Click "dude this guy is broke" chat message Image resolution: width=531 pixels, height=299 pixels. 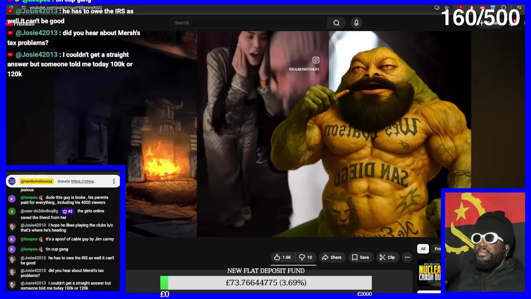[64, 200]
